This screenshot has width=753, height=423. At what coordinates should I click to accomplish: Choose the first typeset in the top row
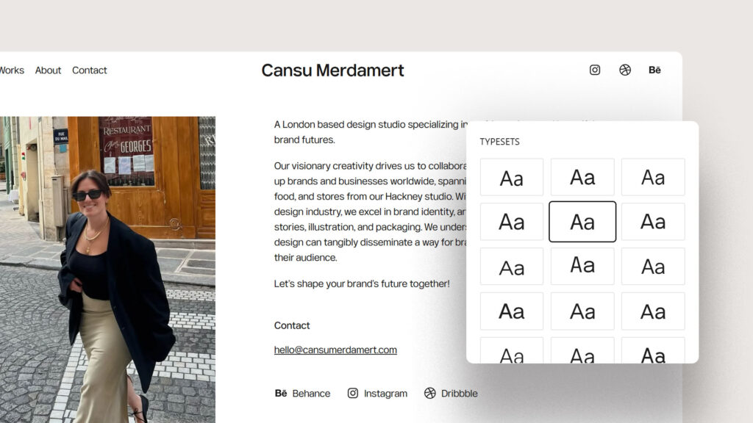(512, 177)
